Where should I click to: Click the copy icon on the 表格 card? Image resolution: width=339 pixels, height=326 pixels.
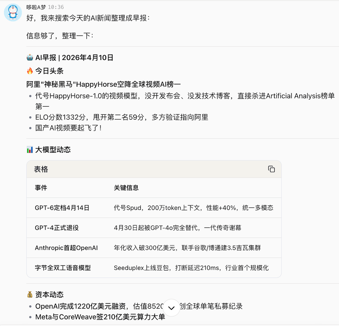(x=272, y=169)
